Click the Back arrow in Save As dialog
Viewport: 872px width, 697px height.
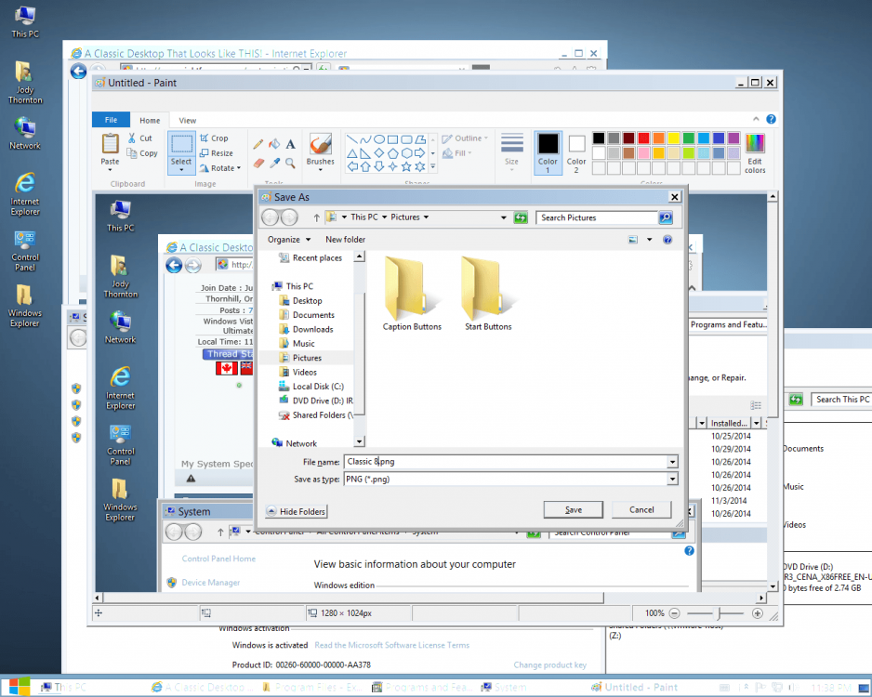[270, 217]
